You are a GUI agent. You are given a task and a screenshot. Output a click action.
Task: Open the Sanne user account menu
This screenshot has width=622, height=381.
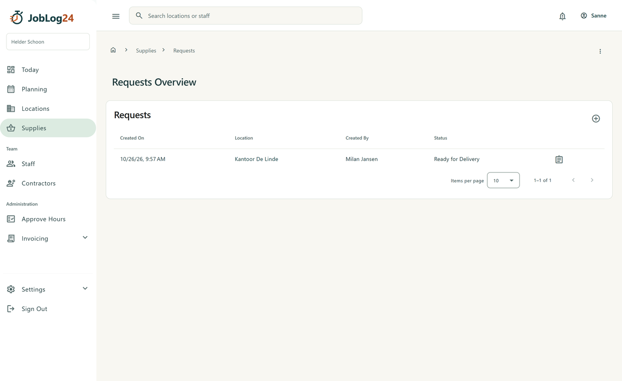593,16
